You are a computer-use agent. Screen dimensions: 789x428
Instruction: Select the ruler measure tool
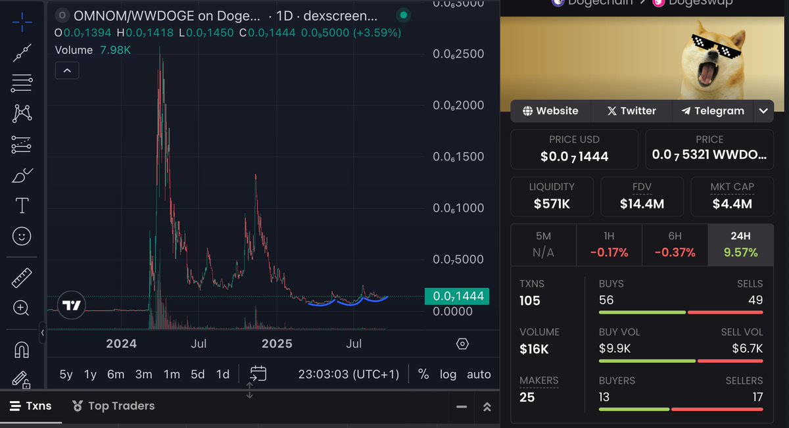(21, 277)
